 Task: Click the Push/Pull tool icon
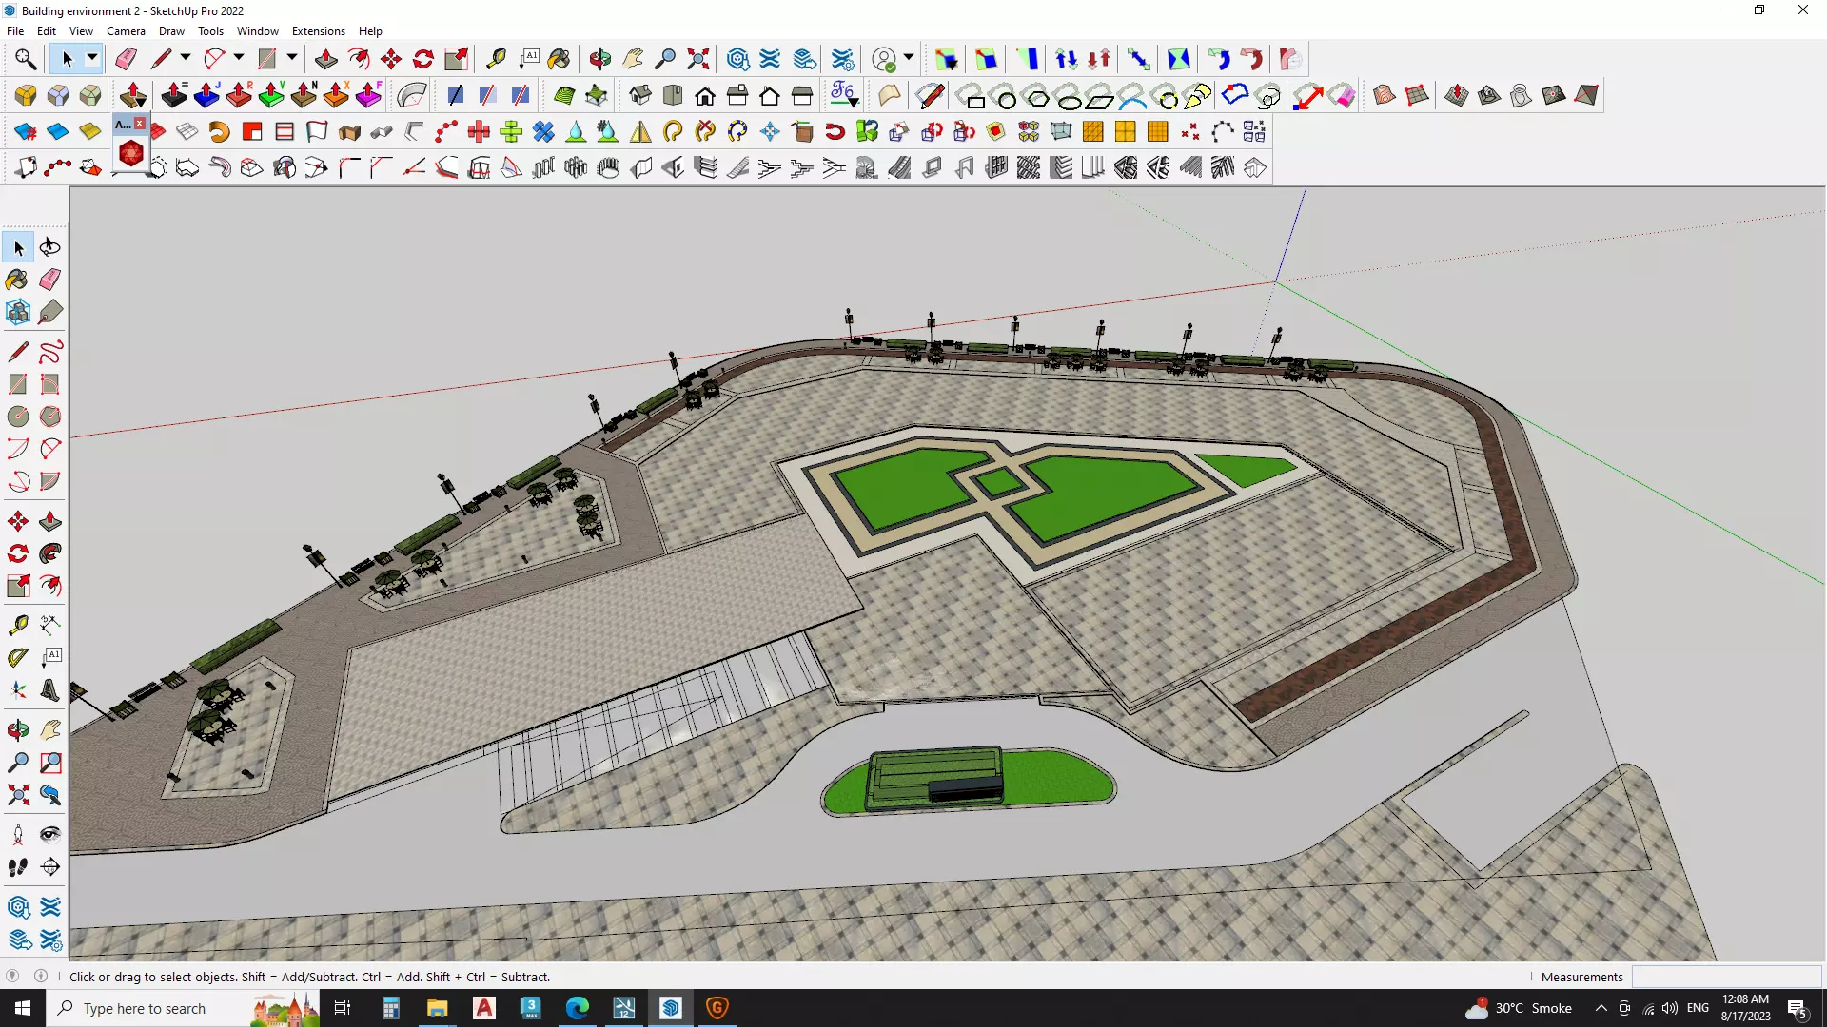(325, 59)
